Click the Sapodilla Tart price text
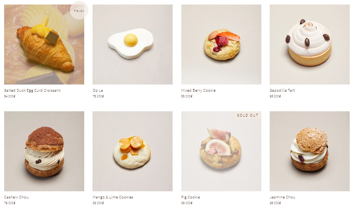Viewport: 355px width, 209px height. coord(275,96)
